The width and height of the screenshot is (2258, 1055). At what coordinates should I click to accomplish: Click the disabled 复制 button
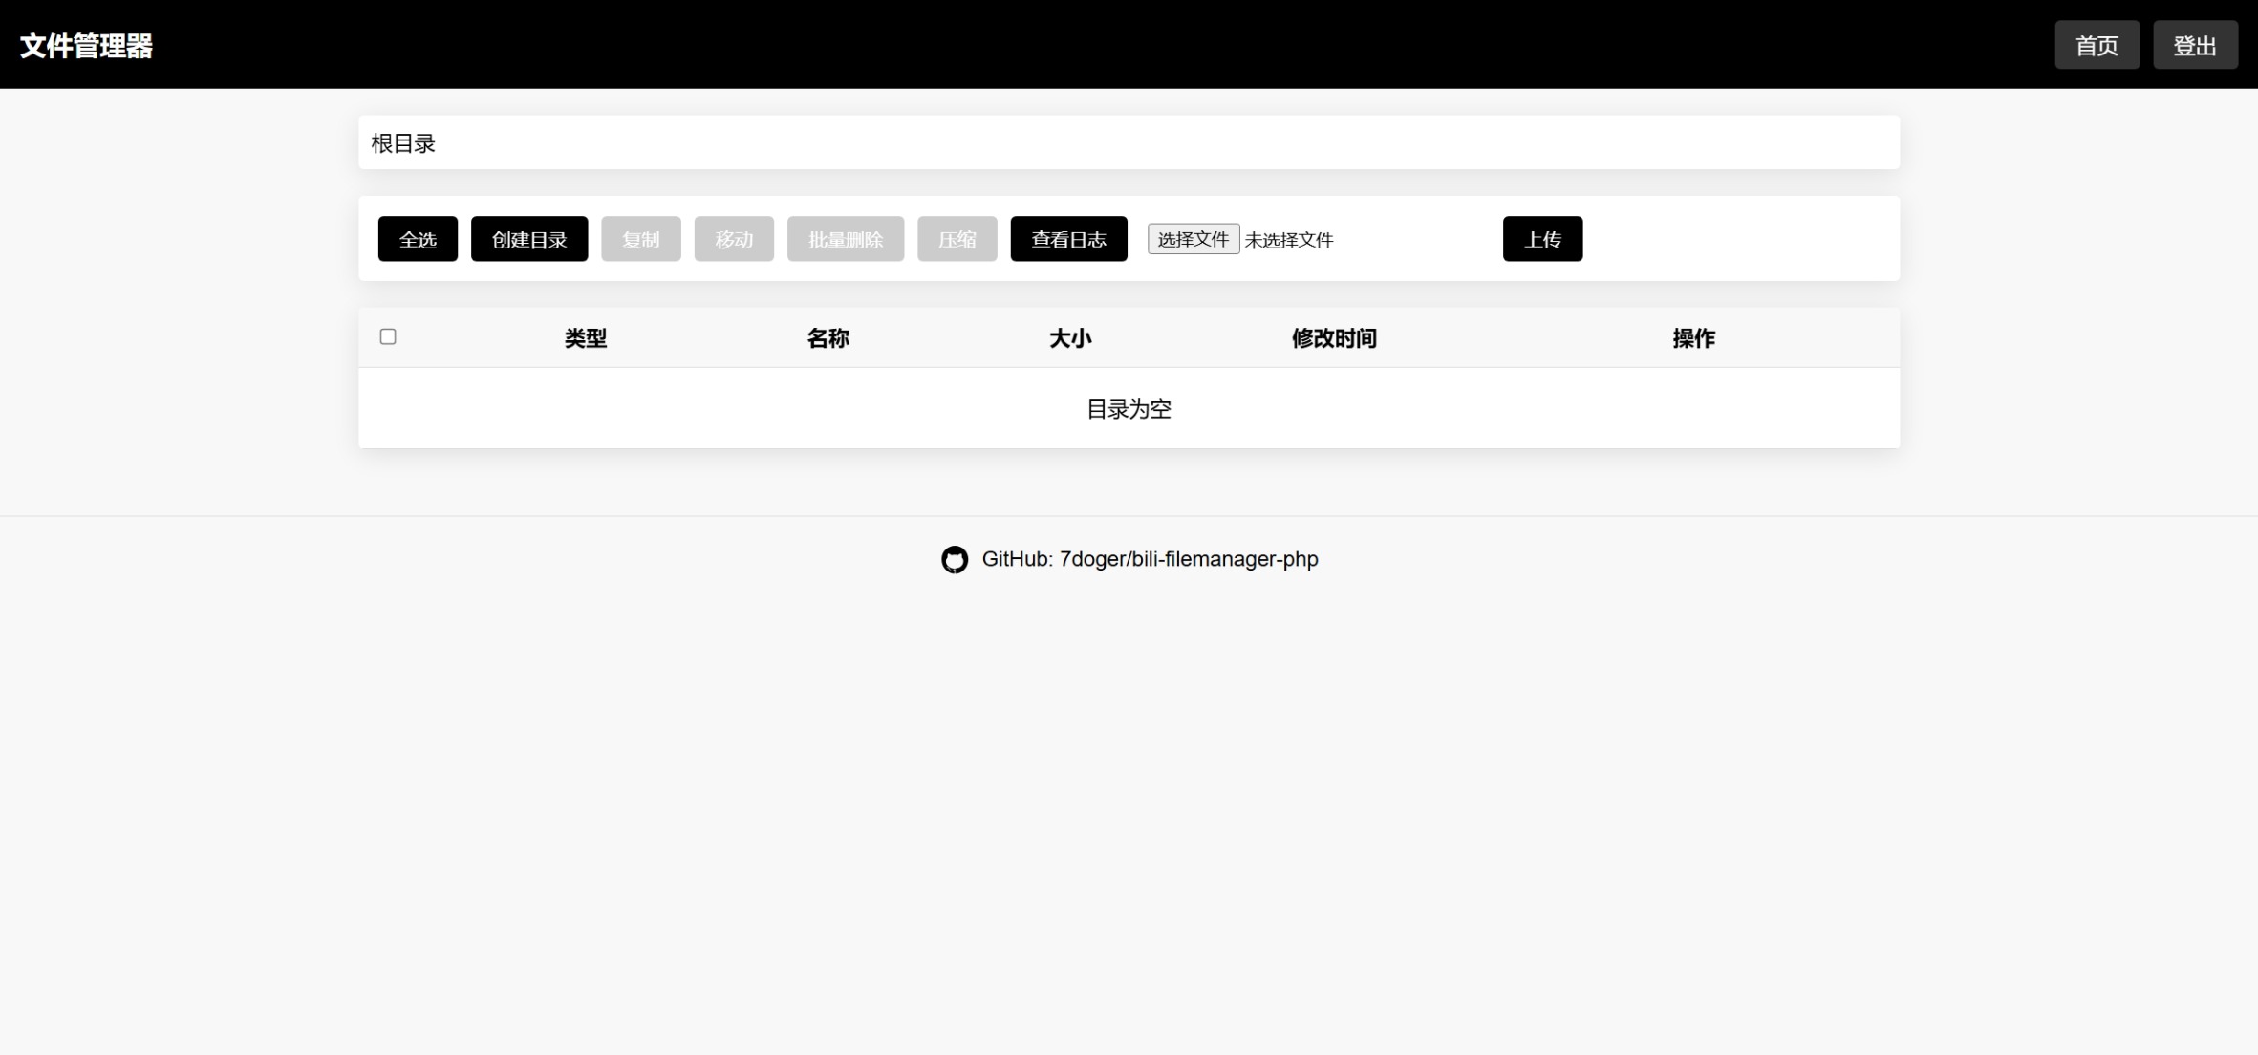pos(640,239)
